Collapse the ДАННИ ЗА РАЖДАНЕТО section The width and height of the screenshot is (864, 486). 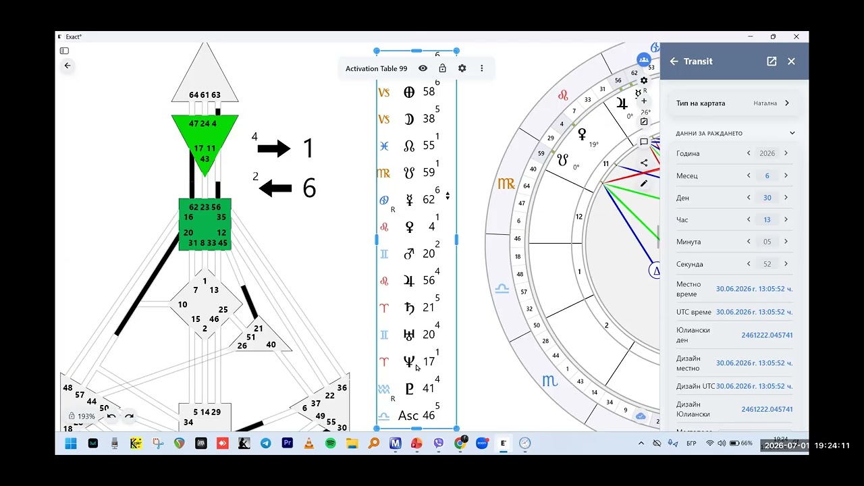[x=792, y=133]
